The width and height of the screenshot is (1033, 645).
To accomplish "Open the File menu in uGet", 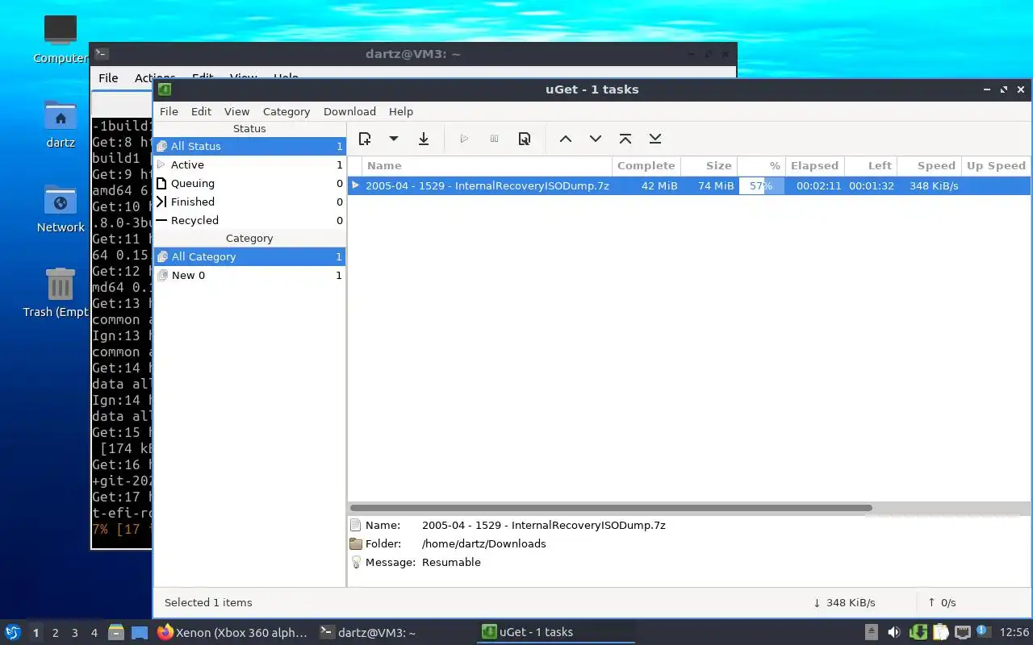I will click(169, 111).
